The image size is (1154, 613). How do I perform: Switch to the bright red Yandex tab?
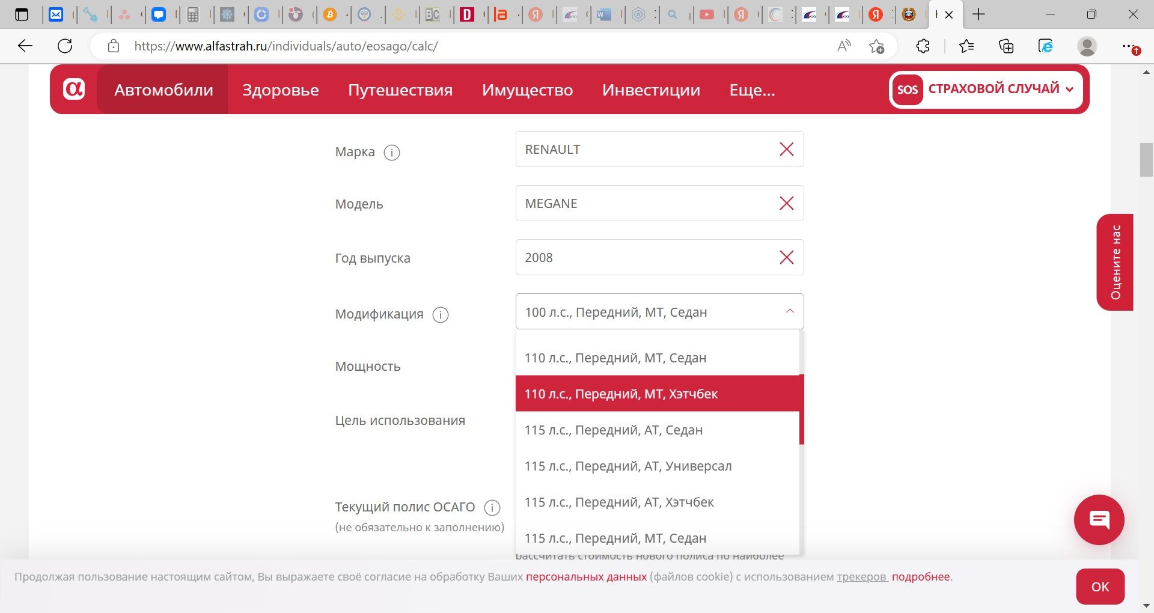(876, 14)
